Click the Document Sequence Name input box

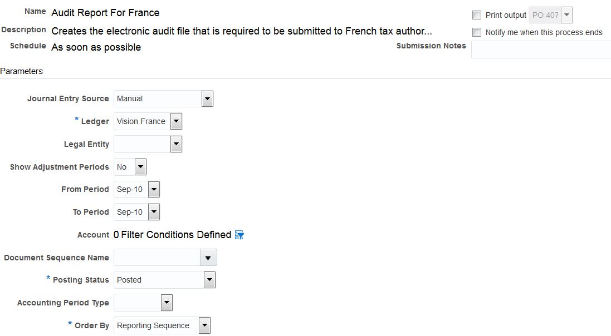point(157,258)
